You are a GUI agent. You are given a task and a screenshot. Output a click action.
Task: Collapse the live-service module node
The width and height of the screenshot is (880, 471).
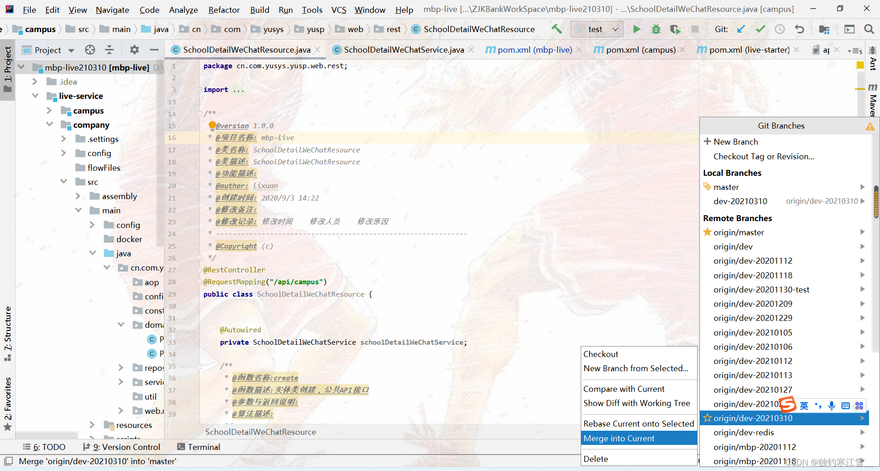pos(35,96)
